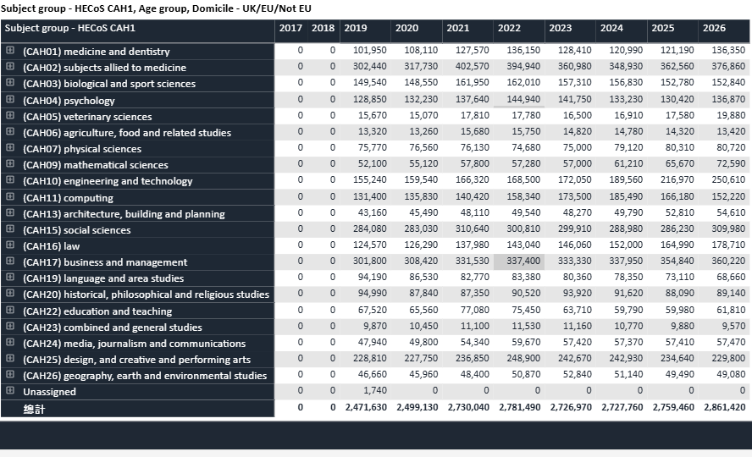
Task: Click plus icon next to (CAH11) computing
Action: [x=10, y=197]
